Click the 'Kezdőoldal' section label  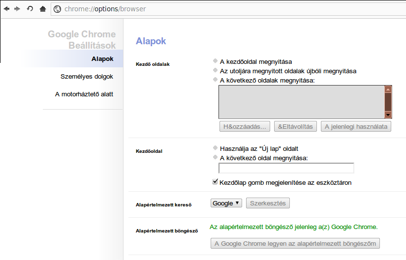tap(149, 151)
